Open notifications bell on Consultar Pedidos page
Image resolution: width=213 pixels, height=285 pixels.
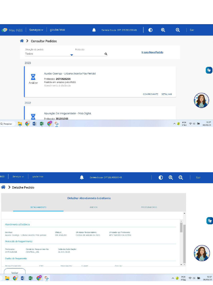point(94,30)
